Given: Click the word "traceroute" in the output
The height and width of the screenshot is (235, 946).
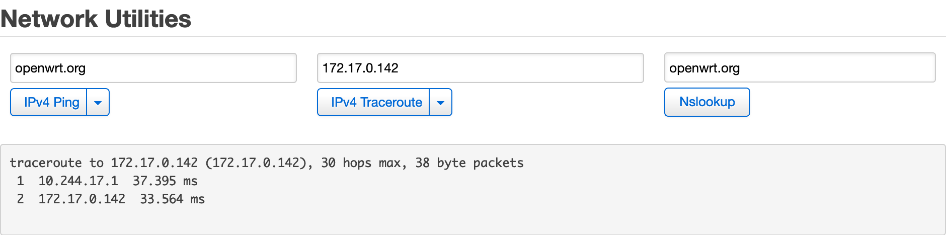Looking at the screenshot, I should [x=46, y=163].
